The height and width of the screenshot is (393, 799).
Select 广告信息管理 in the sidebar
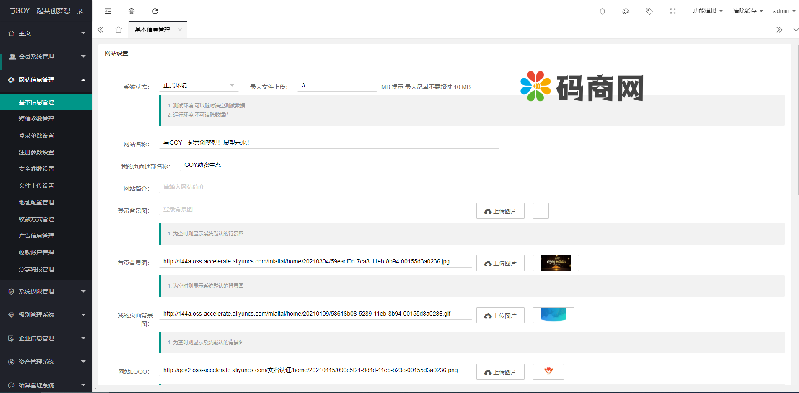pyautogui.click(x=36, y=236)
